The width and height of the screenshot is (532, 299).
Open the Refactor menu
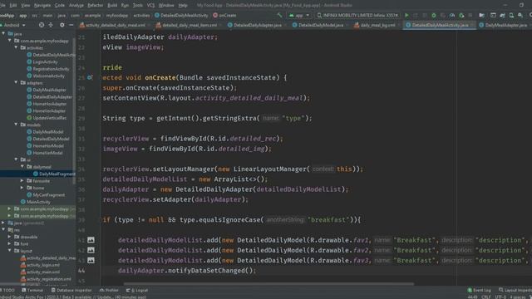pos(95,6)
